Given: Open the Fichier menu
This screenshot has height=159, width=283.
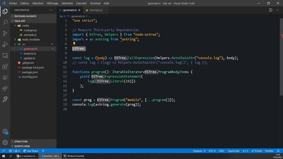Looking at the screenshot, I should coord(13,3).
